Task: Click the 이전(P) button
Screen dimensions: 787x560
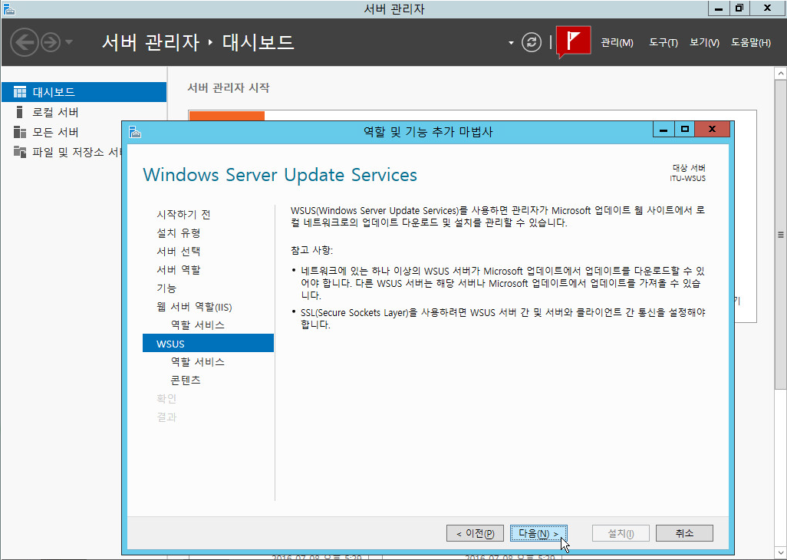Action: [x=475, y=533]
